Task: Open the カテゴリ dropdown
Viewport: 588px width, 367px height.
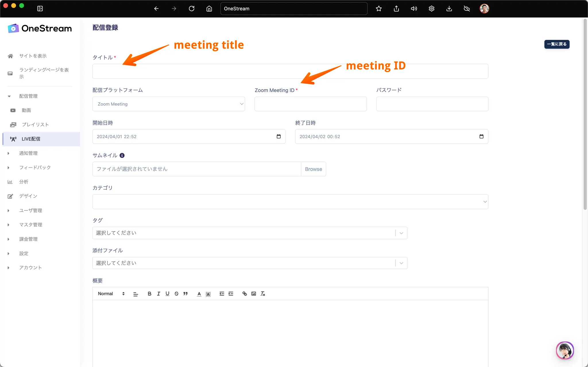Action: 290,202
